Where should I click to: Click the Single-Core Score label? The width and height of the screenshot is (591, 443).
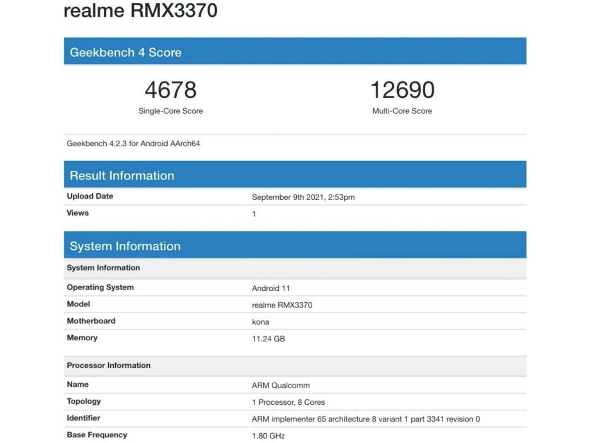(x=170, y=111)
